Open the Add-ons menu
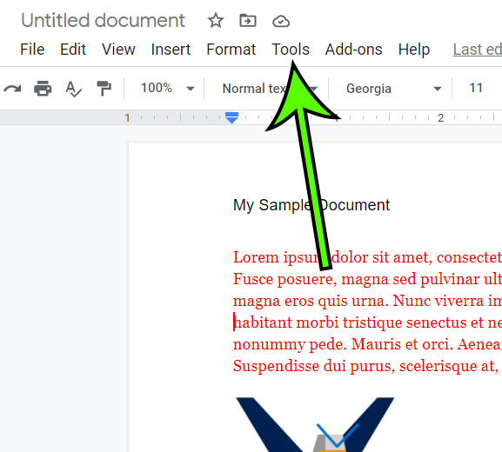Viewport: 502px width, 452px height. [354, 50]
